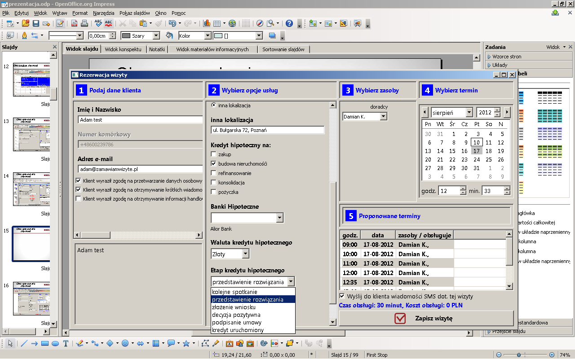Click the Insert chart icon

[x=207, y=23]
